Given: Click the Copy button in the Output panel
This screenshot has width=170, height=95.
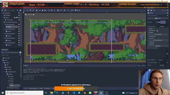Looking at the screenshot, I should point(139,66).
